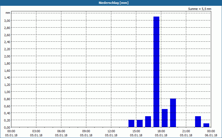Screen dimensions: 222x138
Task: Click the 12:00 time axis label
Action: (x=111, y=131)
